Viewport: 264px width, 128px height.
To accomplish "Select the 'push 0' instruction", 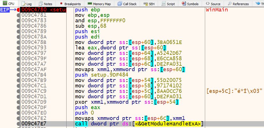I will (84, 113).
